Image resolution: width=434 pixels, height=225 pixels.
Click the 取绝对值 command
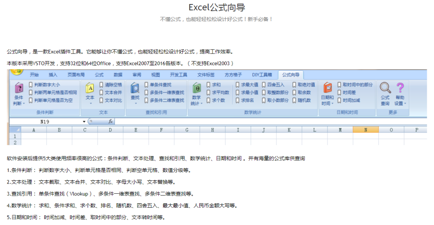(304, 85)
